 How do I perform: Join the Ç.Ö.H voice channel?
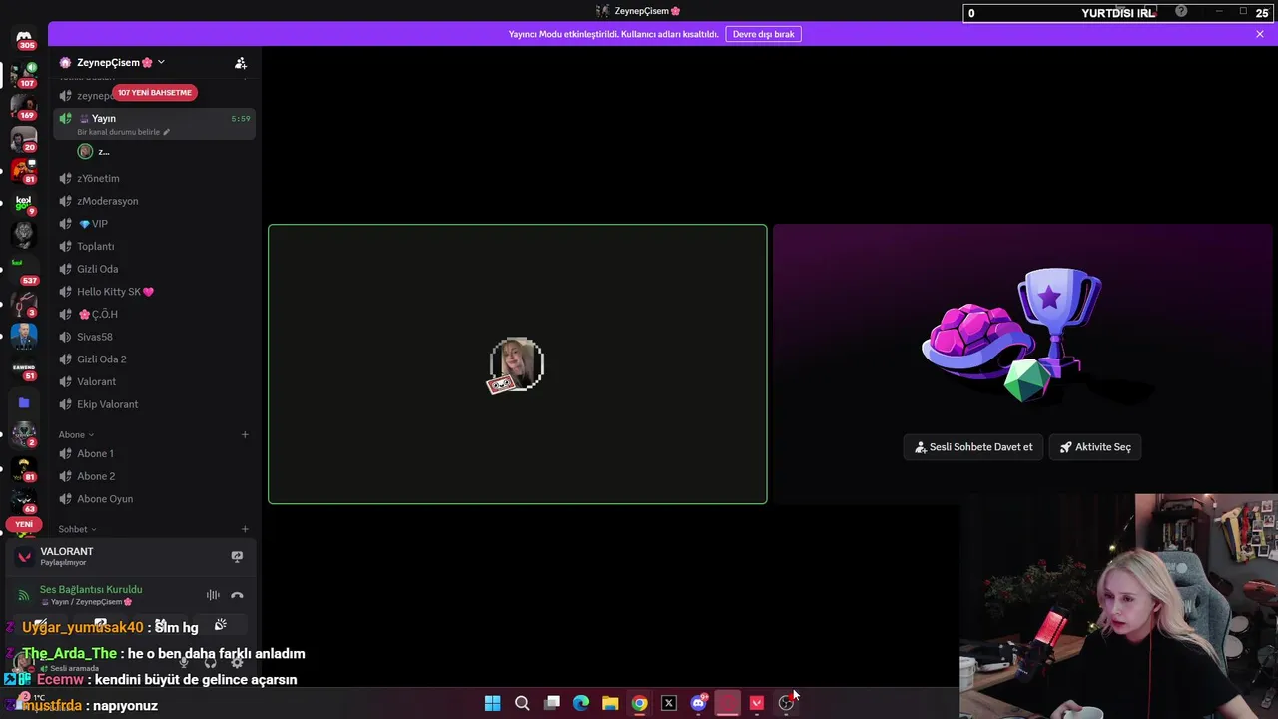(x=153, y=314)
